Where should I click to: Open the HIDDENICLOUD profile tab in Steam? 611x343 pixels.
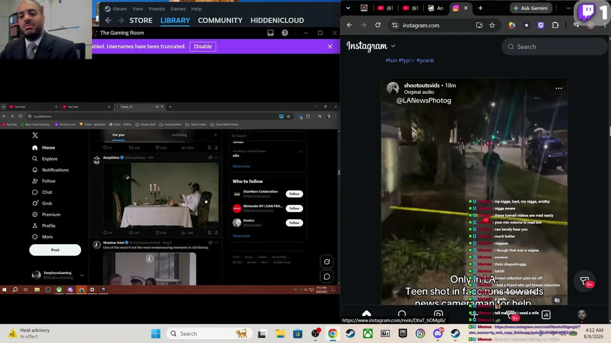click(x=277, y=20)
